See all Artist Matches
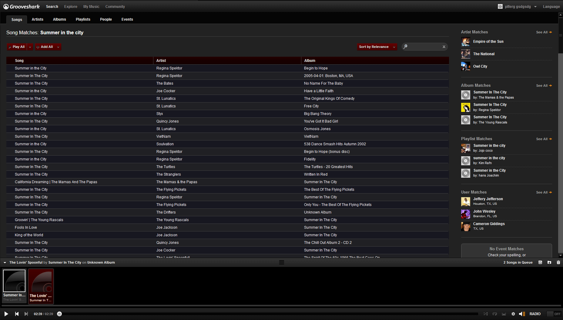The height and width of the screenshot is (320, 563). pyautogui.click(x=544, y=32)
